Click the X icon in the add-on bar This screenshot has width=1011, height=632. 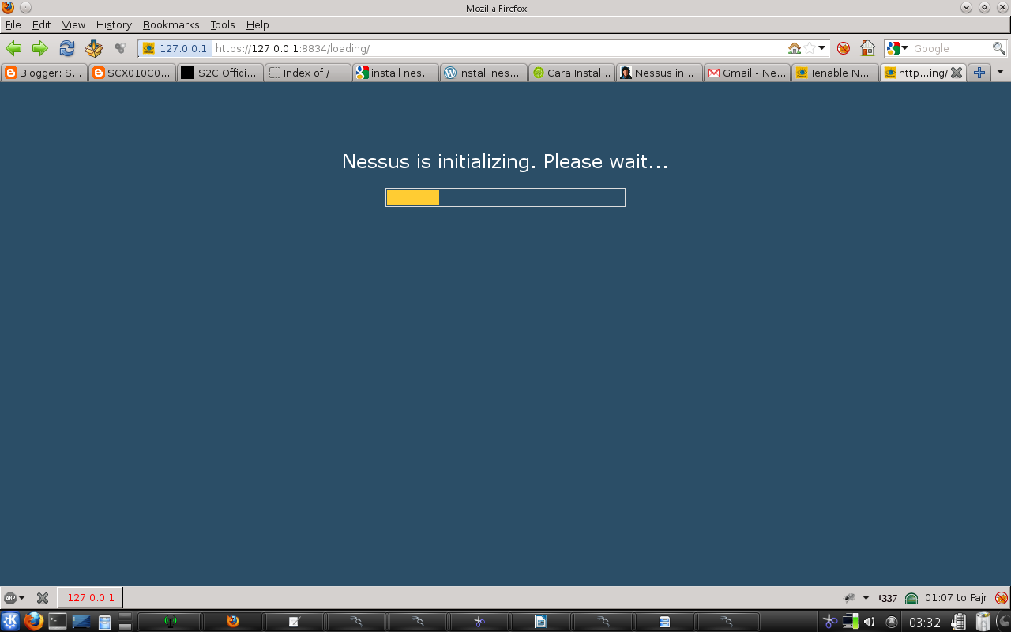pos(43,598)
